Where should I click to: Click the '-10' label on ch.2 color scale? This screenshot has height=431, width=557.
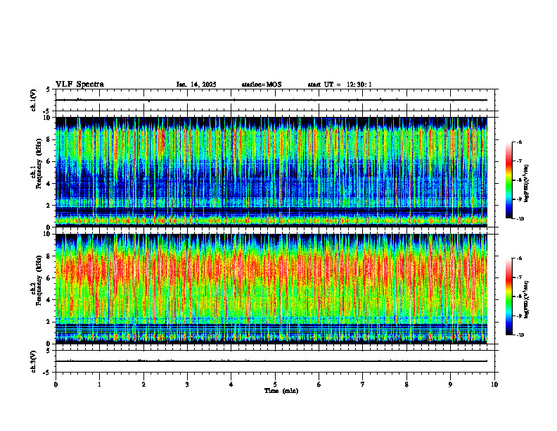[520, 335]
